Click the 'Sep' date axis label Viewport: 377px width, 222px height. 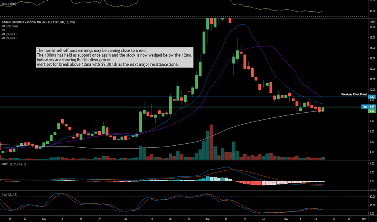pyautogui.click(x=286, y=219)
